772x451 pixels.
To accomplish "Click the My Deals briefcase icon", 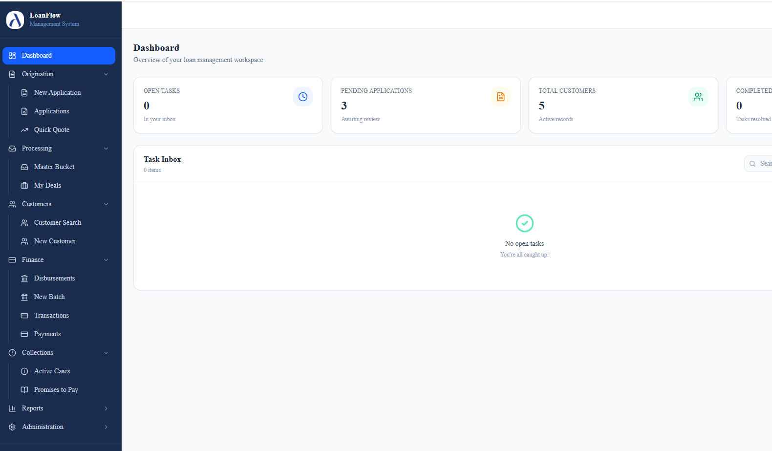I will [x=24, y=186].
